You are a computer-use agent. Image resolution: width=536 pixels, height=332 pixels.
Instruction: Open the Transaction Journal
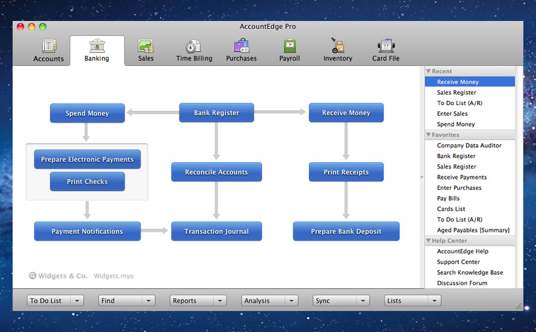(216, 231)
